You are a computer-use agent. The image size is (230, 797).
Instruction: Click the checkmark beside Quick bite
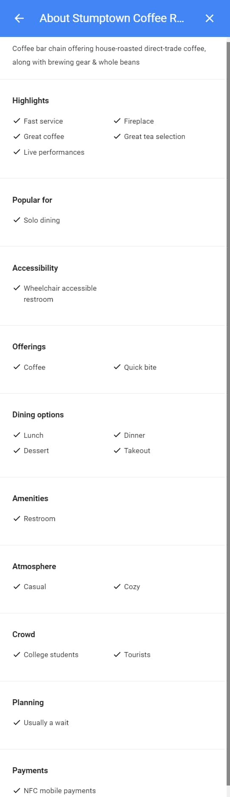tap(117, 367)
